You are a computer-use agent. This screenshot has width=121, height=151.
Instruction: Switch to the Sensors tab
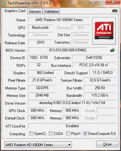tap(35, 11)
